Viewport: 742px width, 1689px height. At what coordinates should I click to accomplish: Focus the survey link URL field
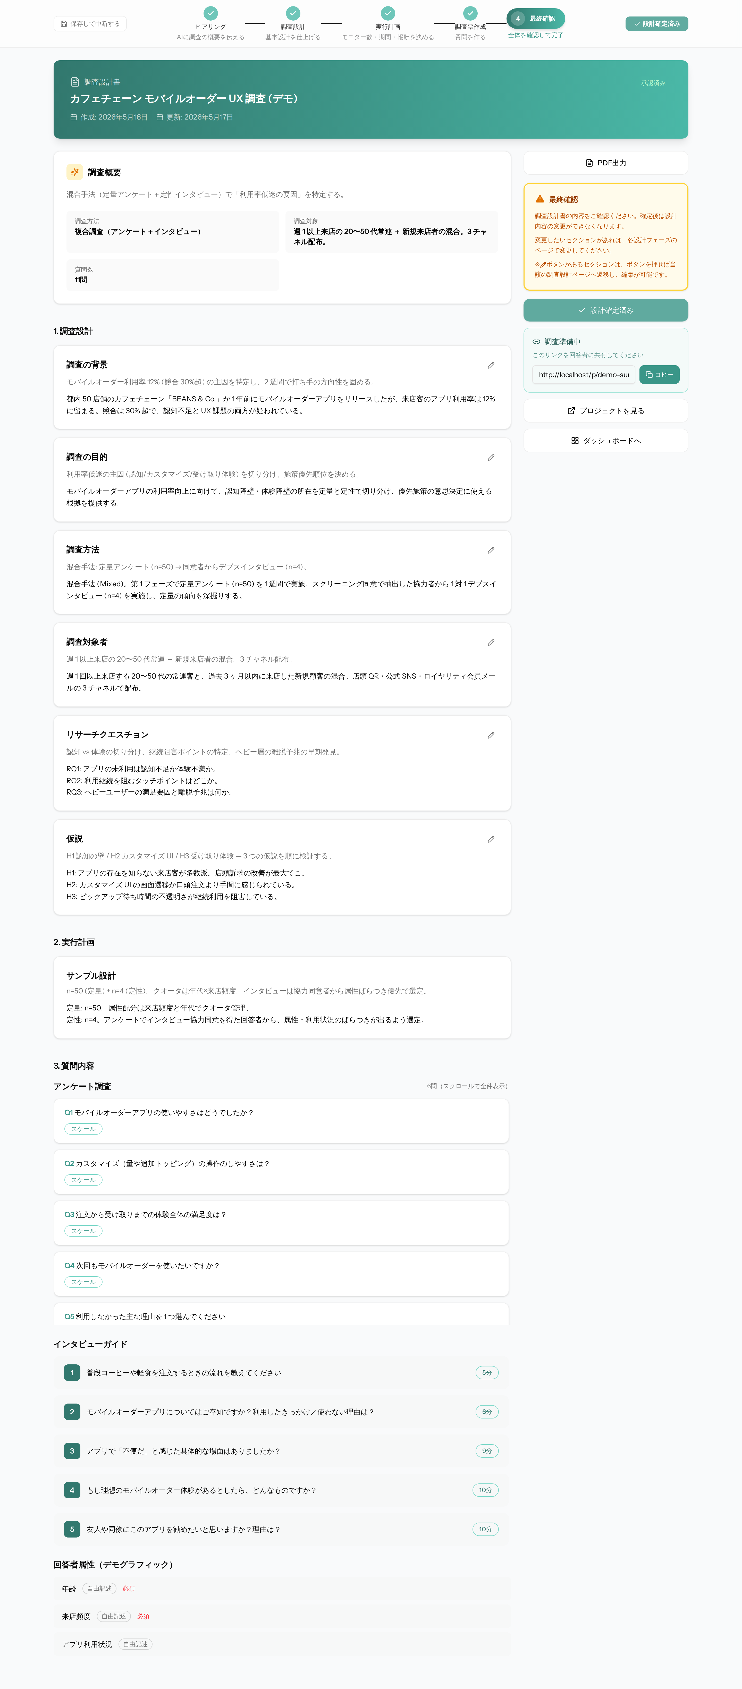pos(583,374)
